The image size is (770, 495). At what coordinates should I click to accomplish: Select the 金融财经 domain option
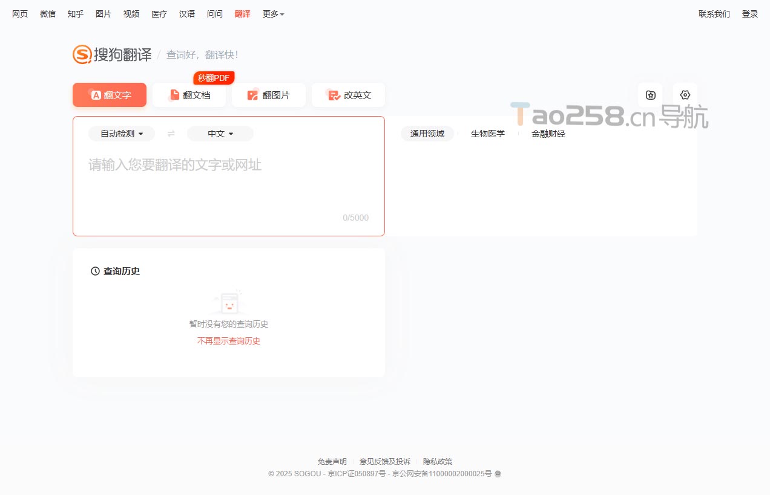[548, 134]
